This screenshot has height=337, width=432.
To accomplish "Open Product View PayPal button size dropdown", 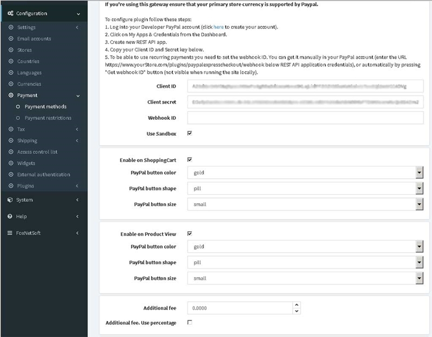I will [x=305, y=278].
